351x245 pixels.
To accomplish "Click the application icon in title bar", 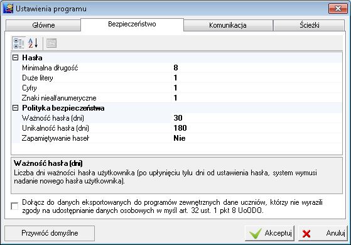I will tap(8, 9).
